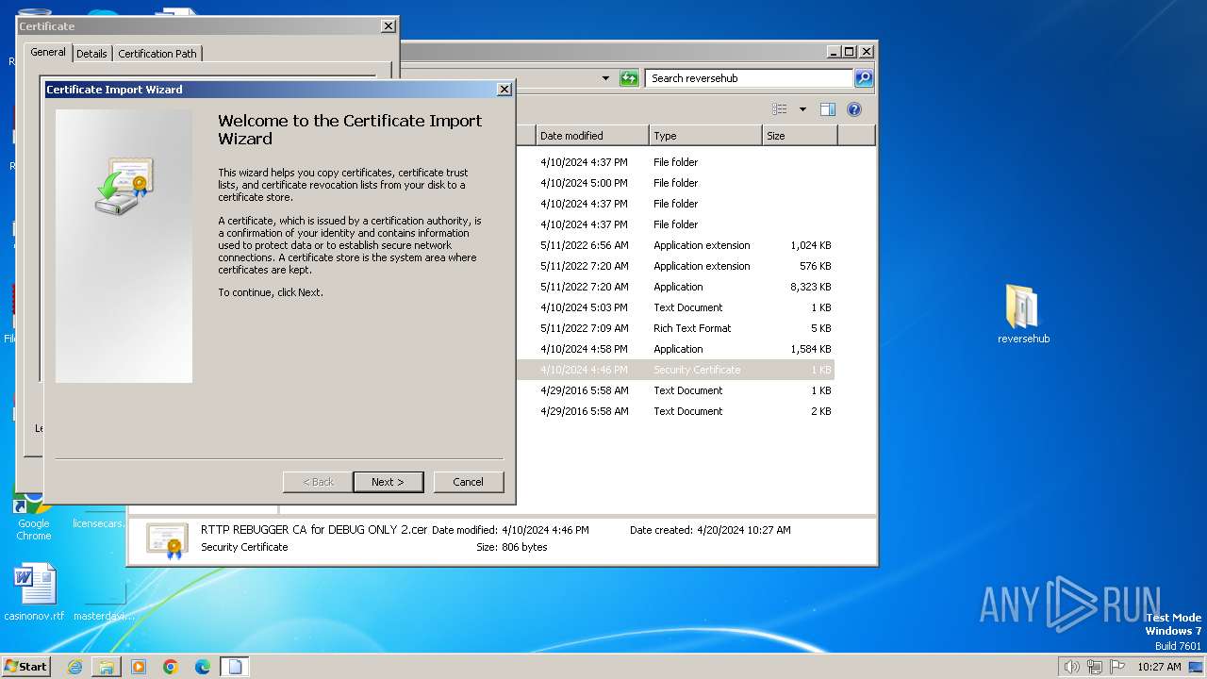Launch Chrome from the taskbar
Screen dimensions: 1207x679
(x=171, y=667)
